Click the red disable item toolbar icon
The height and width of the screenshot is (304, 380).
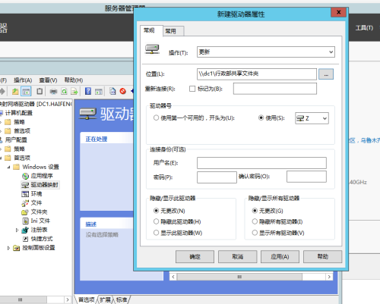(123, 91)
